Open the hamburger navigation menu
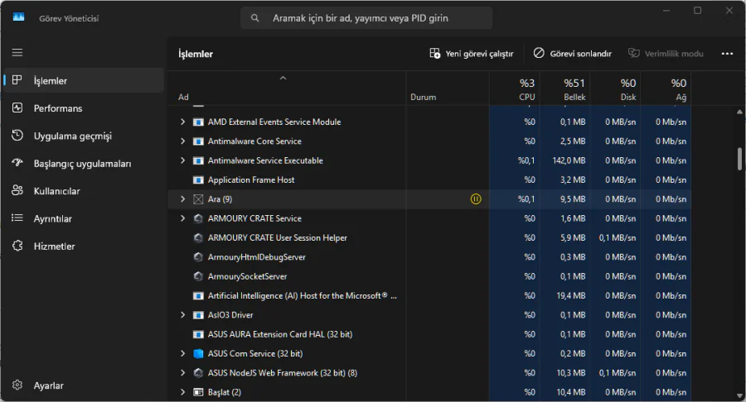 [x=17, y=53]
